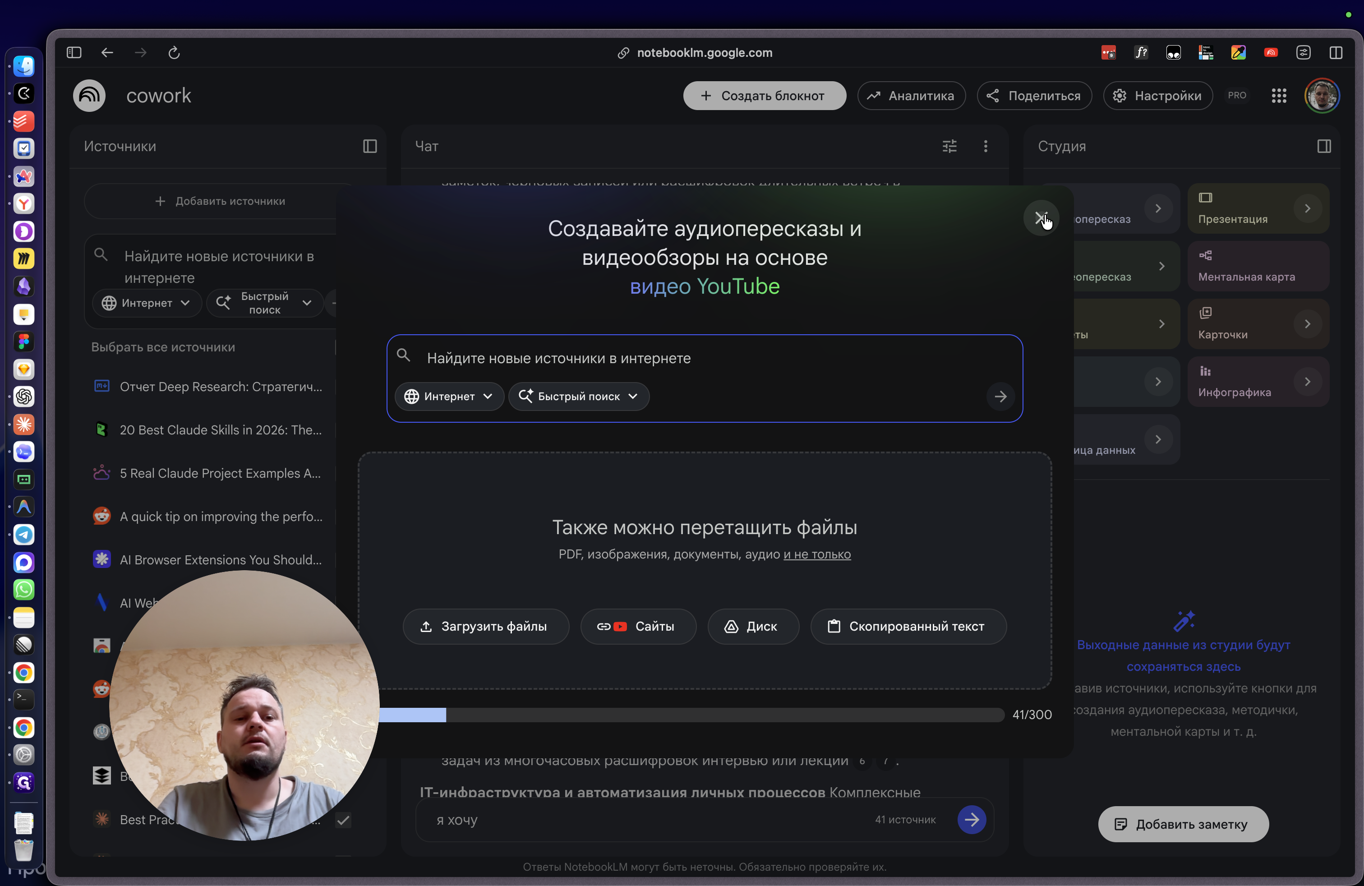Open Google apps grid icon
Viewport: 1364px width, 886px height.
(x=1279, y=96)
